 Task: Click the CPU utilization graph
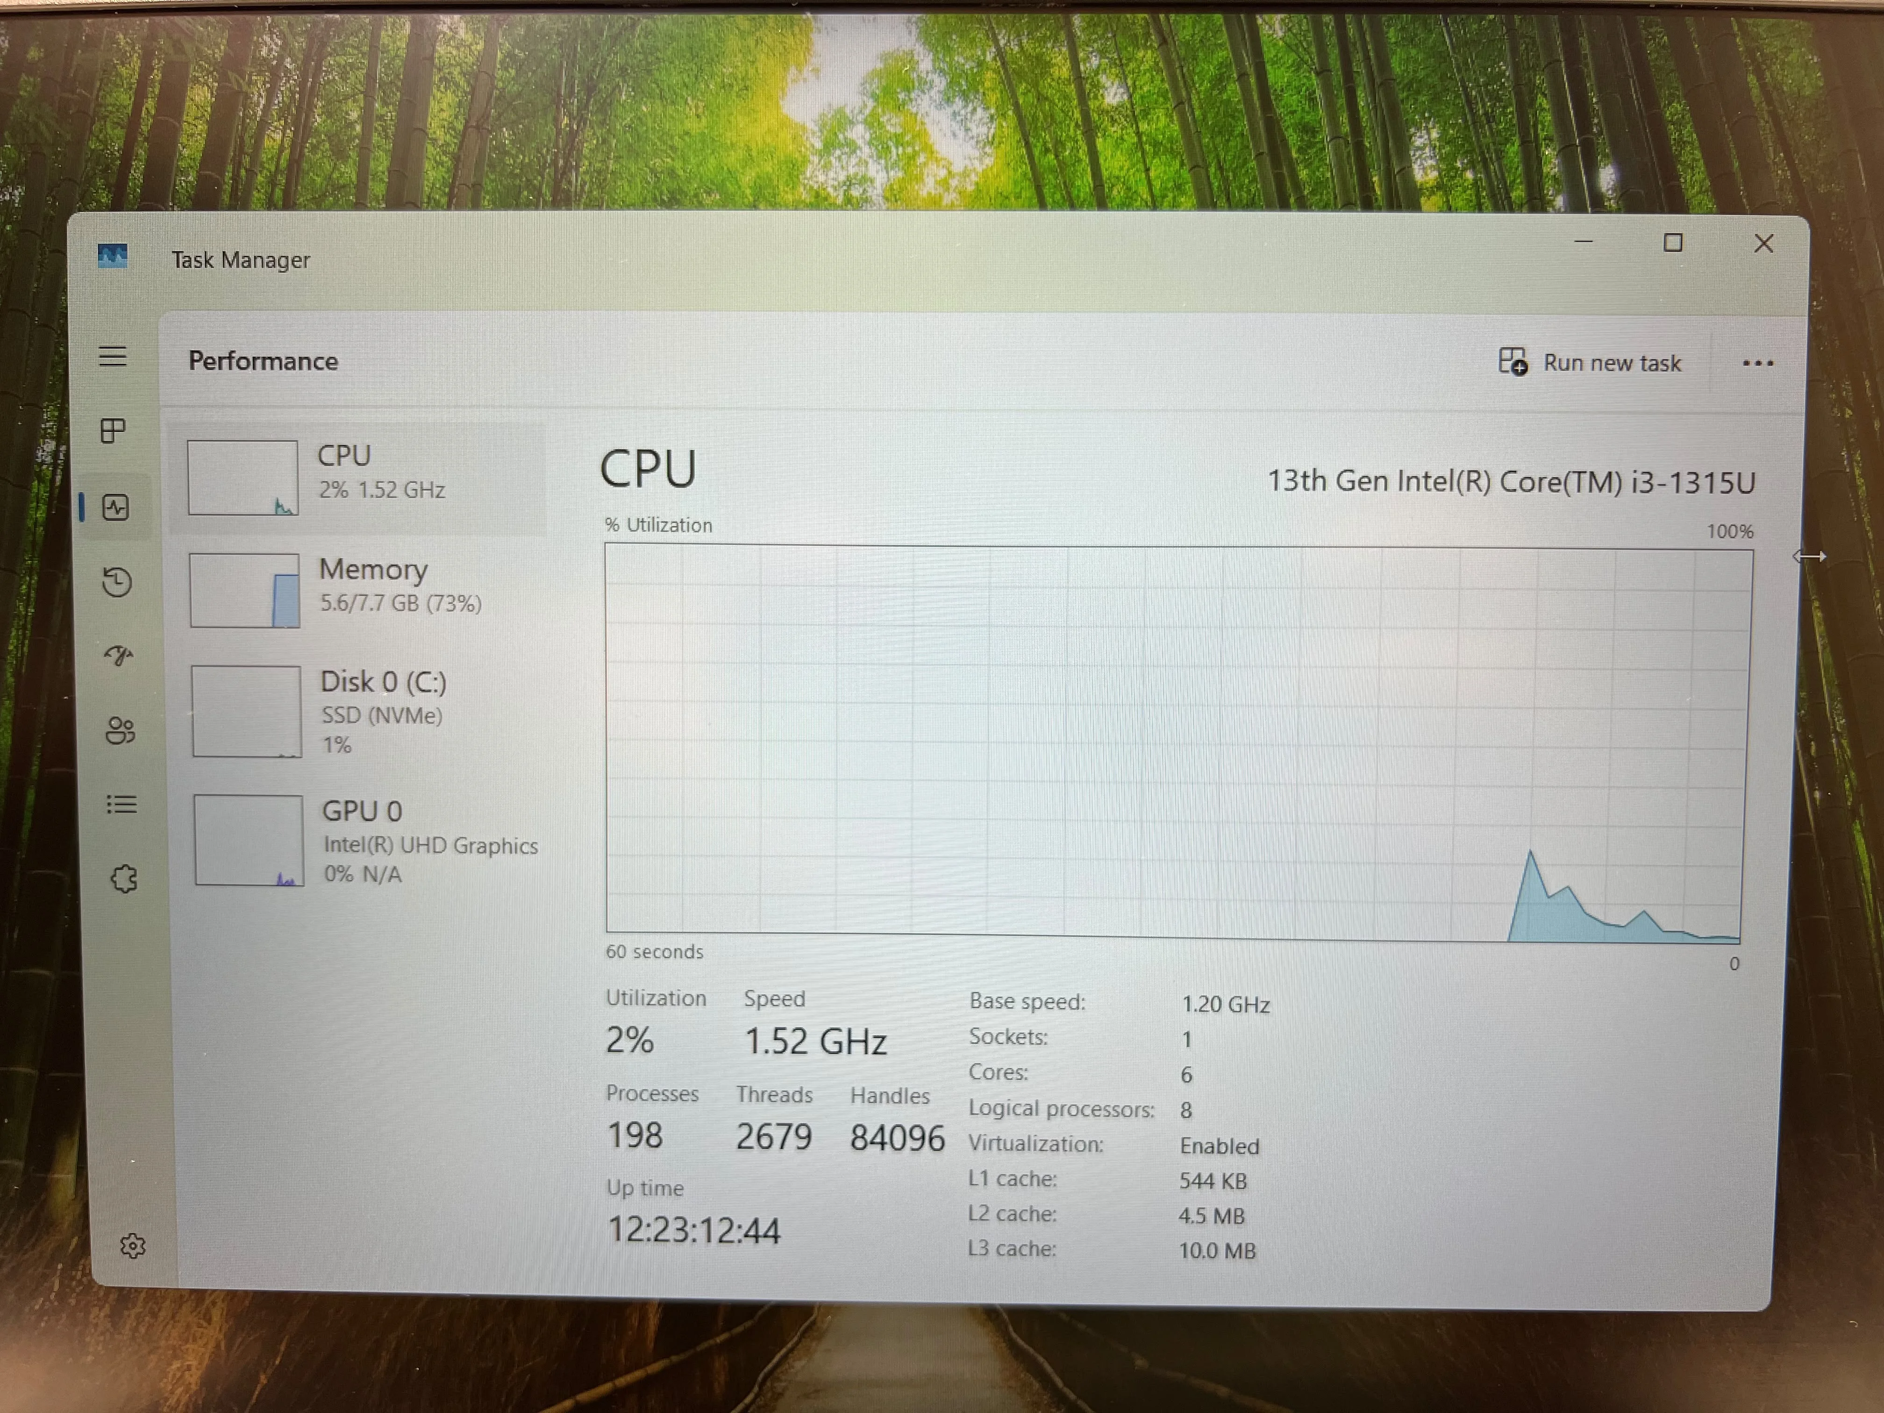1178,743
